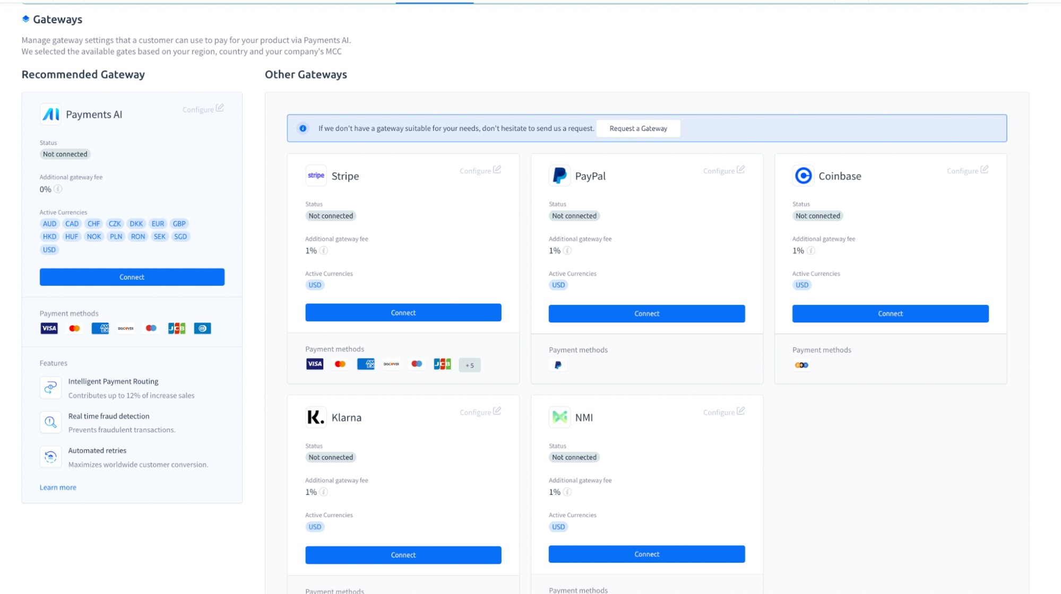Click the NMI logo icon
Viewport: 1061px width, 594px height.
[x=559, y=417]
